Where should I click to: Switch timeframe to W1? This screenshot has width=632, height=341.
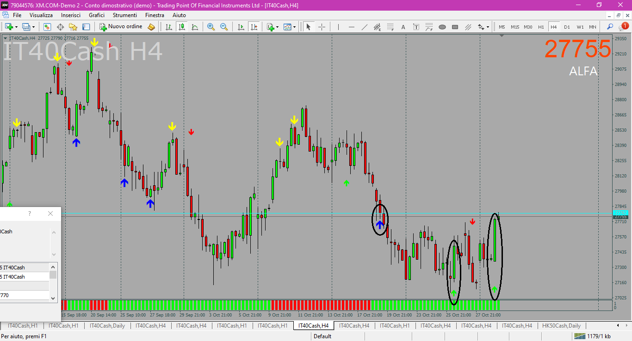click(580, 27)
